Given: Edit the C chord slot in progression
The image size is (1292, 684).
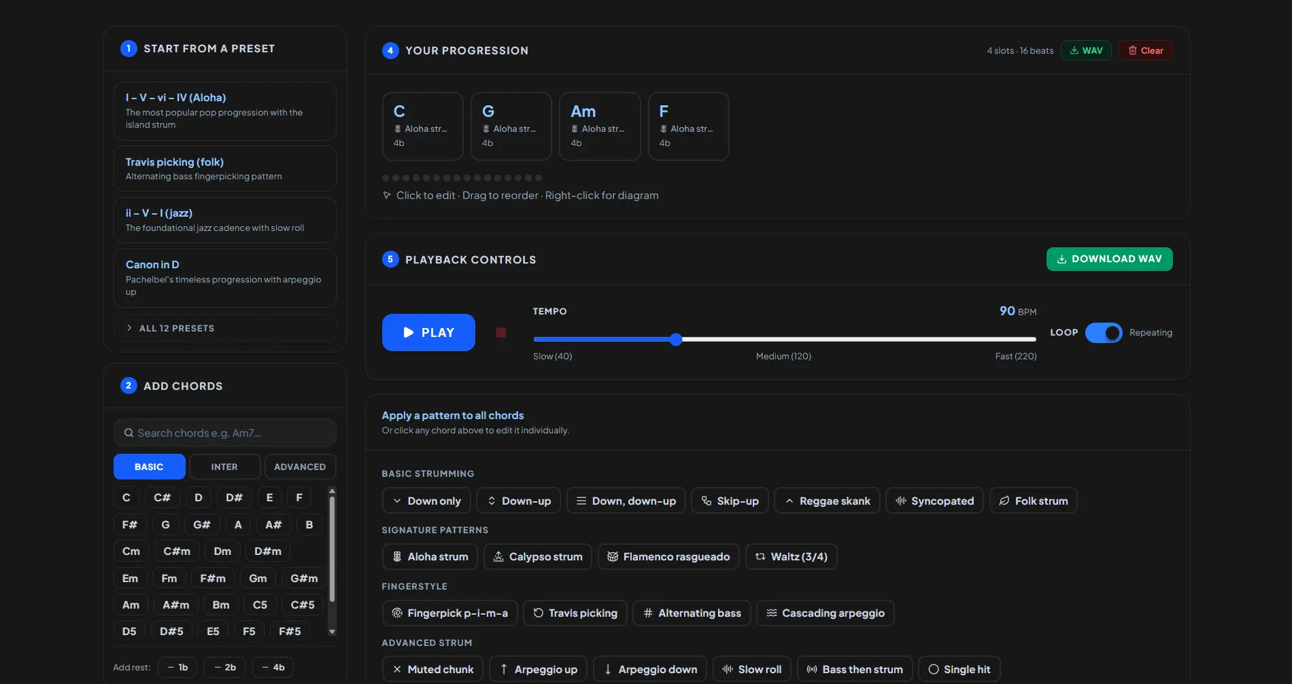Looking at the screenshot, I should point(423,126).
